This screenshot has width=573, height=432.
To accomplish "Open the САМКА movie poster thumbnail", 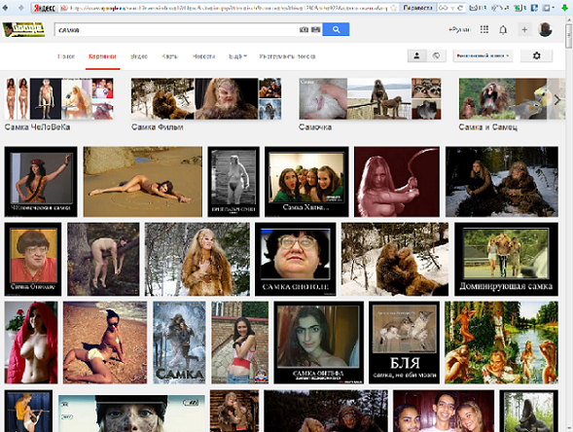I will coord(179,342).
